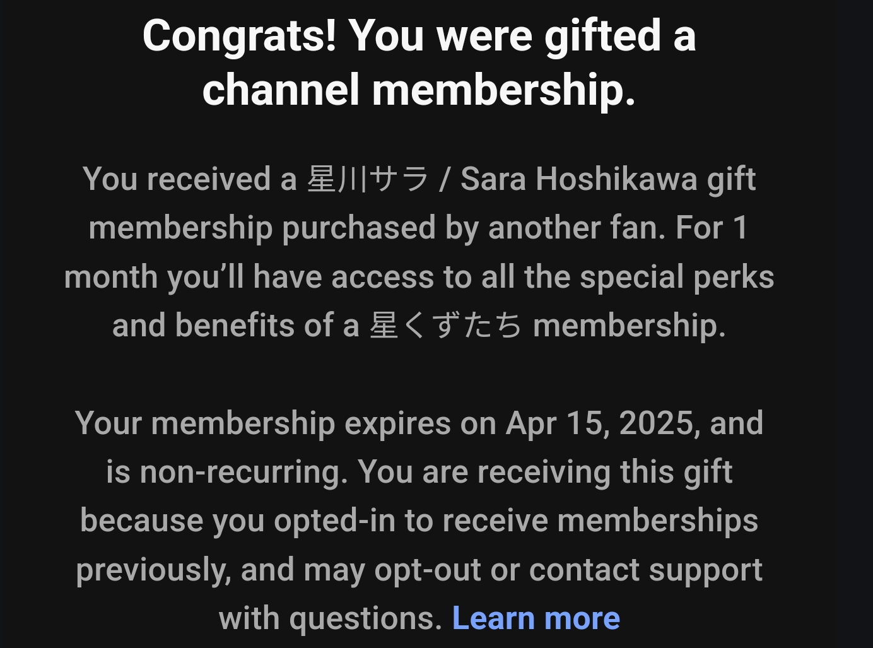The height and width of the screenshot is (648, 873).
Task: Select the 星くずたち membership name
Action: click(x=446, y=326)
